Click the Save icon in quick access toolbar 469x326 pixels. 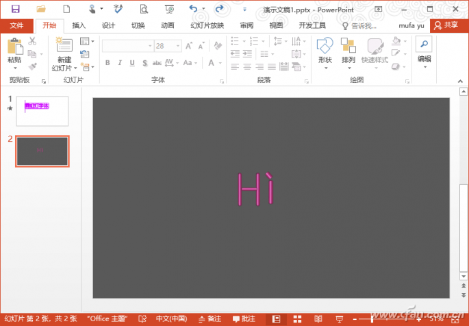coord(16,9)
